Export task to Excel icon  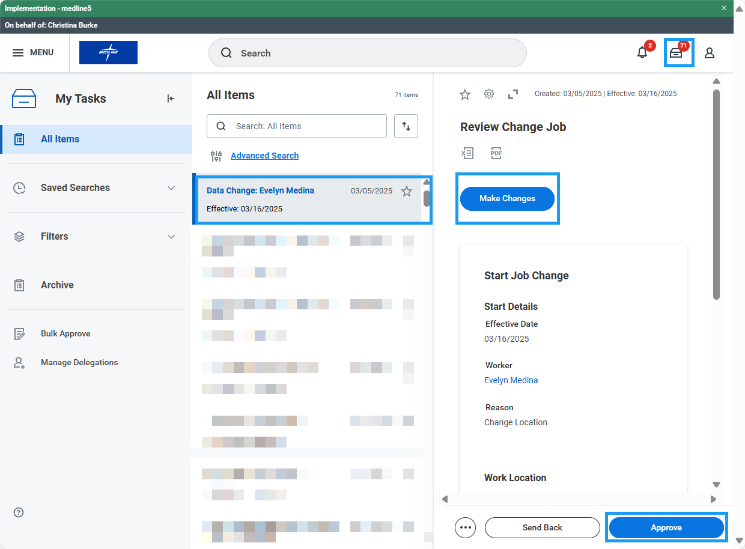coord(467,153)
